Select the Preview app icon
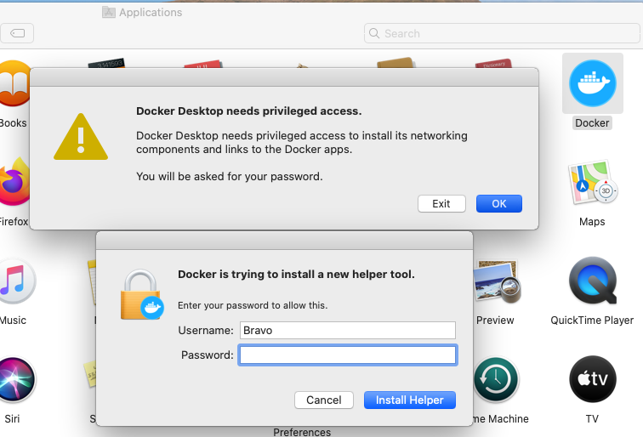This screenshot has width=643, height=437. pos(497,281)
